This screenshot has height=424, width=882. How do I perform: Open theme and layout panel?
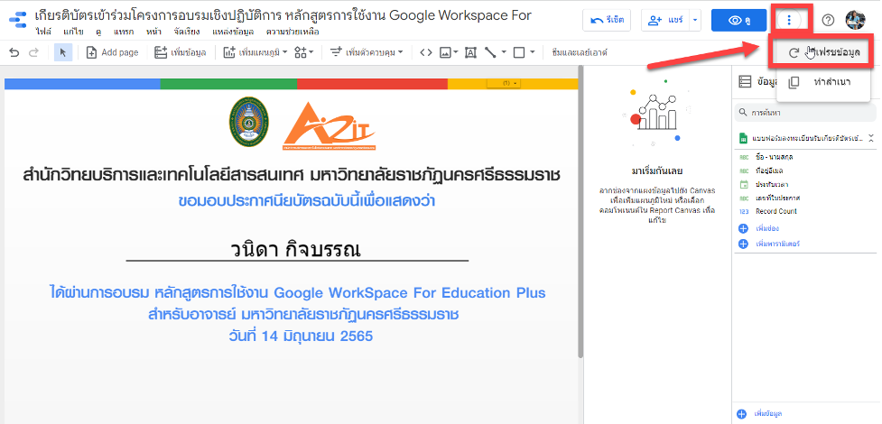(x=580, y=52)
